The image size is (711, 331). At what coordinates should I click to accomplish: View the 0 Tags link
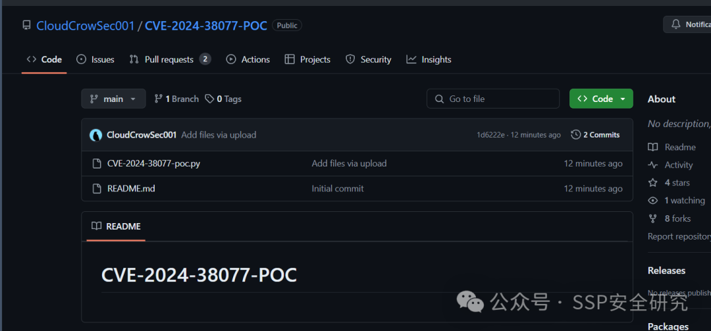223,99
